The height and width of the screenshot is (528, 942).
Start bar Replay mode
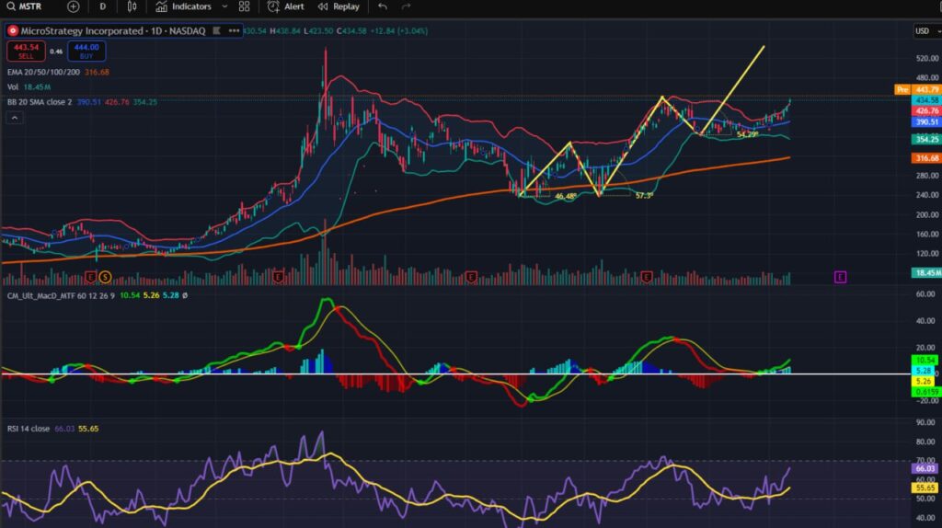click(x=339, y=6)
